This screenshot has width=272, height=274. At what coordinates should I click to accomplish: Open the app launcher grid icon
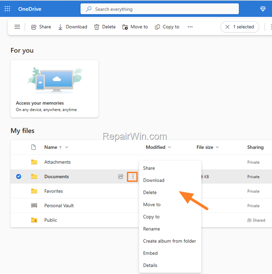point(7,9)
